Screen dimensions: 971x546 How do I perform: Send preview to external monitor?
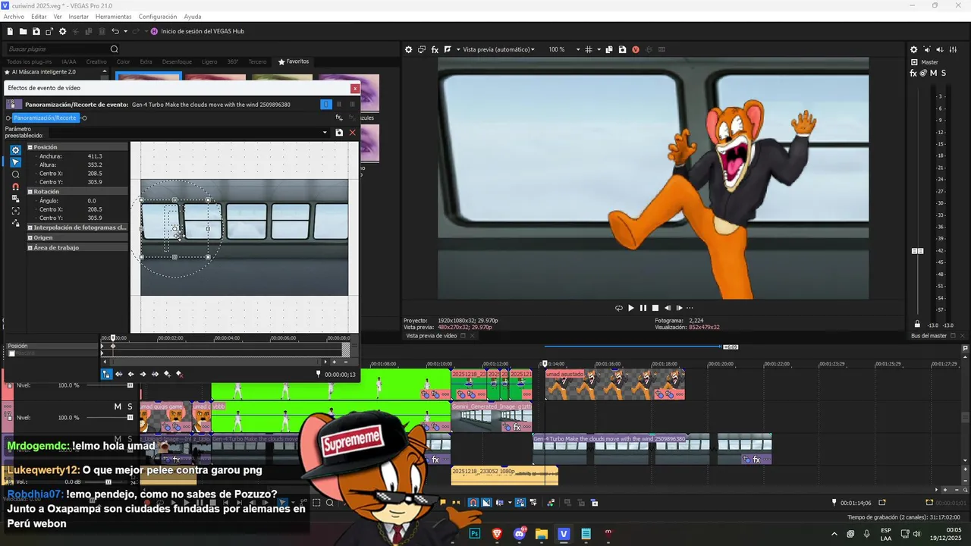pos(422,49)
